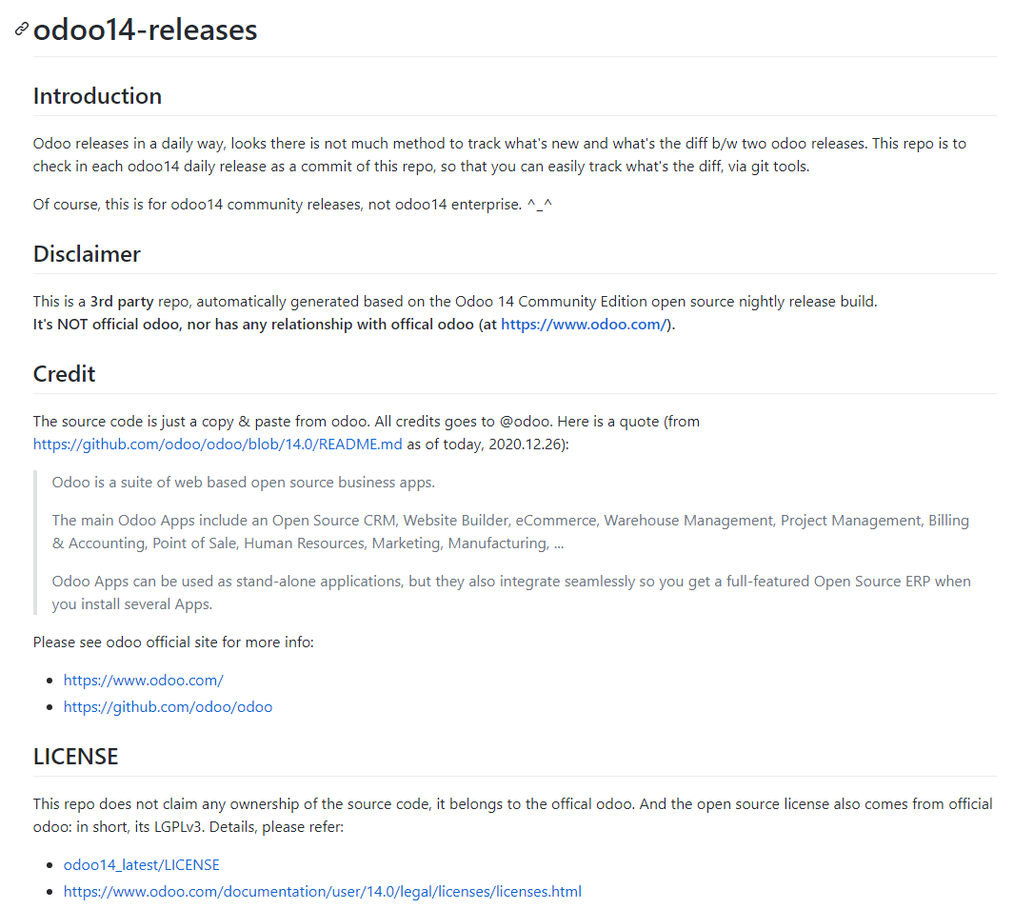The image size is (1014, 909).
Task: Click the bold '3rd party' text
Action: [122, 302]
